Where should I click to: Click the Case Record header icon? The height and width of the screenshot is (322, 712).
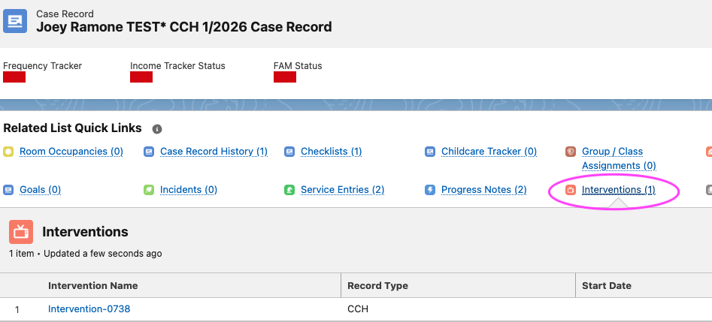coord(15,21)
